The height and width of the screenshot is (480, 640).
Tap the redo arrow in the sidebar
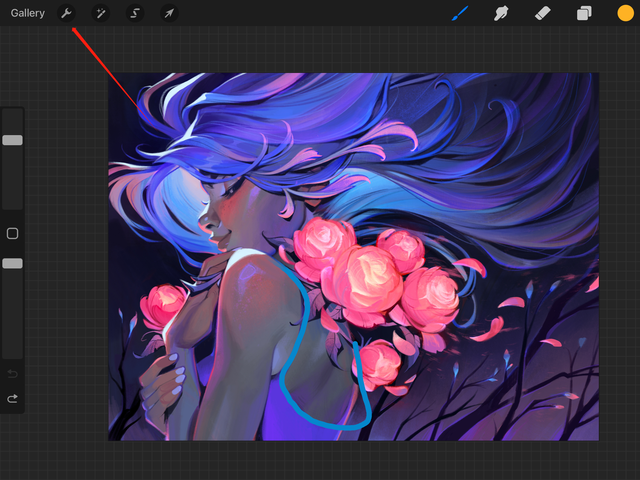click(12, 398)
